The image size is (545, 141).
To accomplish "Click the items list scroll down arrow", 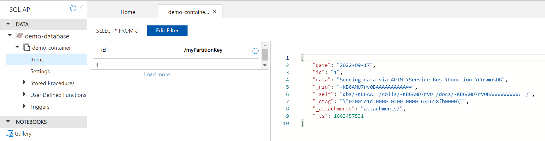I will [x=265, y=65].
